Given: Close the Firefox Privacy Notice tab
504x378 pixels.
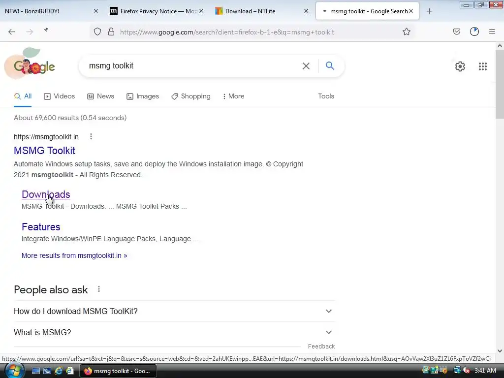Looking at the screenshot, I should click(201, 11).
